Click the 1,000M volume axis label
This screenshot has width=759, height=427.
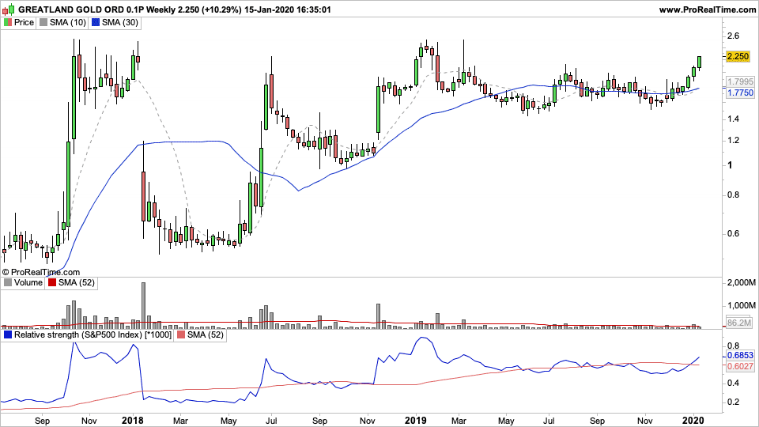coord(742,306)
